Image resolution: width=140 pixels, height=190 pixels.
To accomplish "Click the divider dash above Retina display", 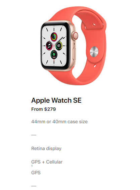I will pos(34,135).
